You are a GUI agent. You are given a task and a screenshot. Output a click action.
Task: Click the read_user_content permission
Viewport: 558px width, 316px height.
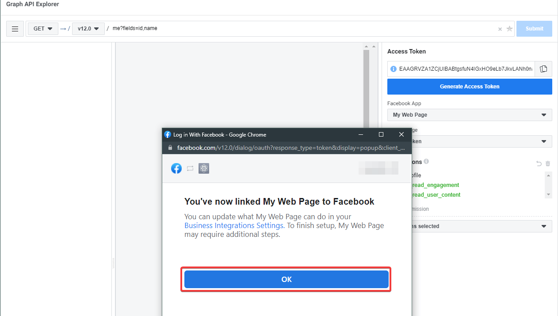(x=436, y=195)
